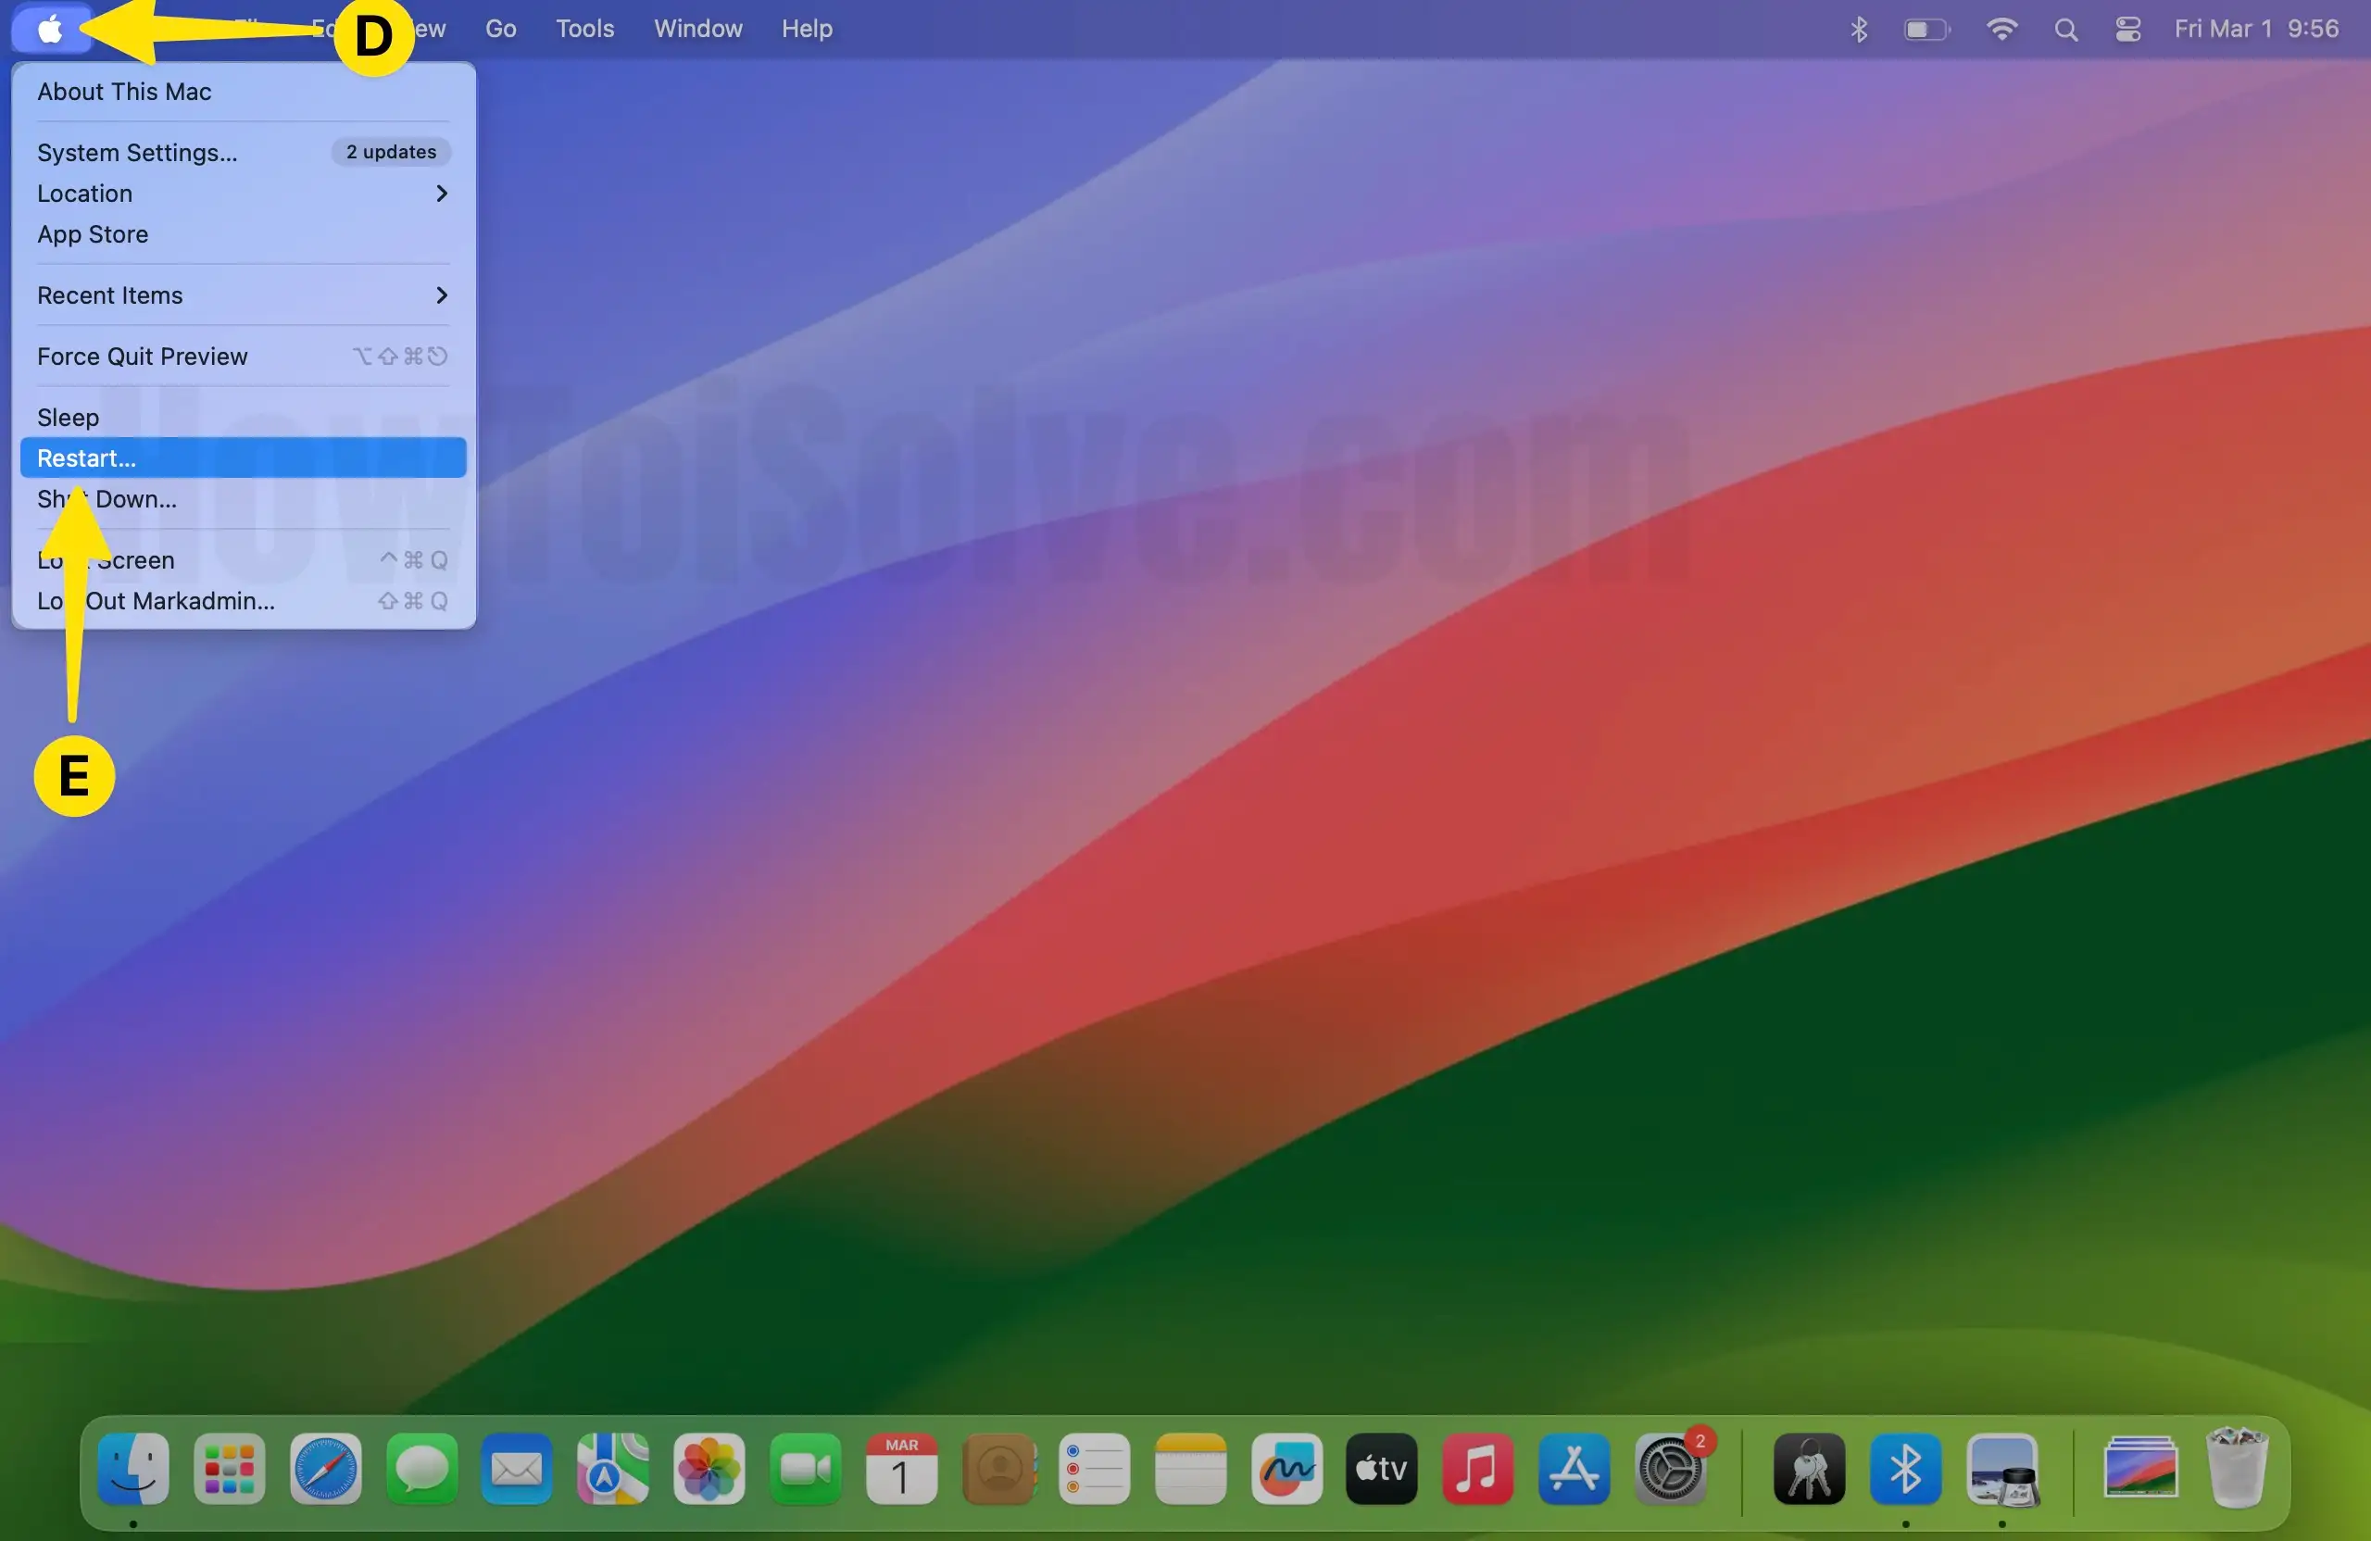2371x1541 pixels.
Task: Open Control Center in menu bar
Action: [2128, 29]
